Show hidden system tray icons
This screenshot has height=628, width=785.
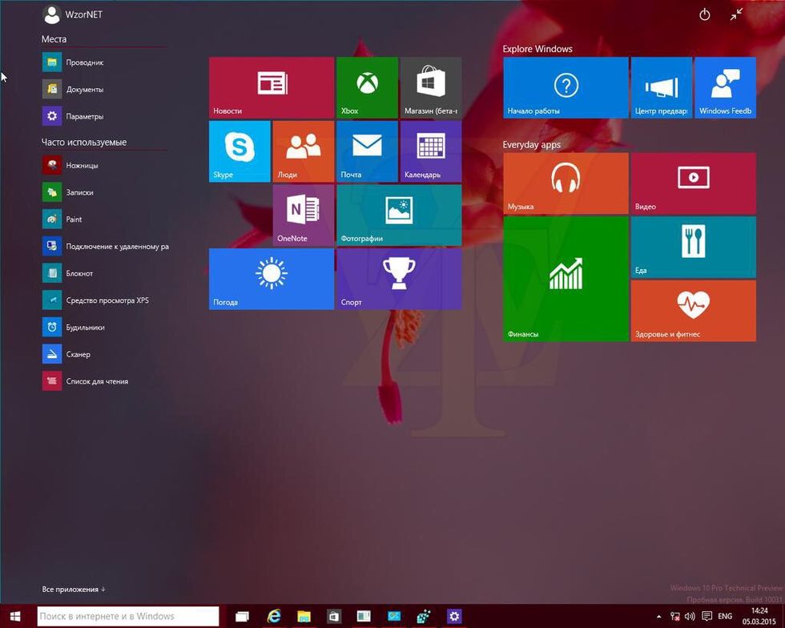[x=658, y=617]
